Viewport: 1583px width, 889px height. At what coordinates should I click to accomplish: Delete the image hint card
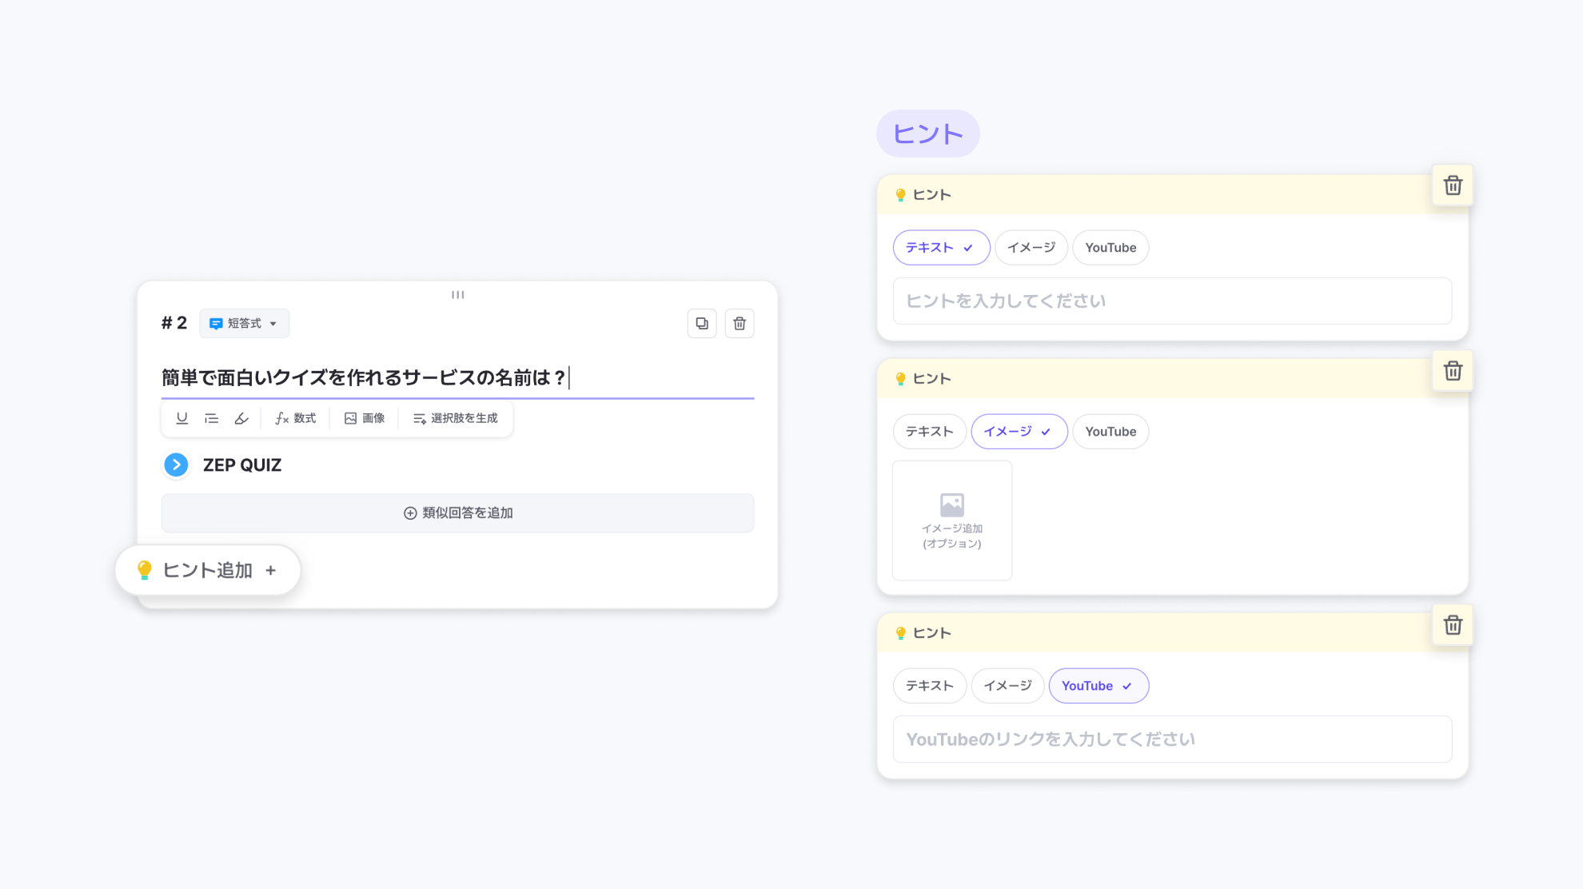click(1453, 371)
